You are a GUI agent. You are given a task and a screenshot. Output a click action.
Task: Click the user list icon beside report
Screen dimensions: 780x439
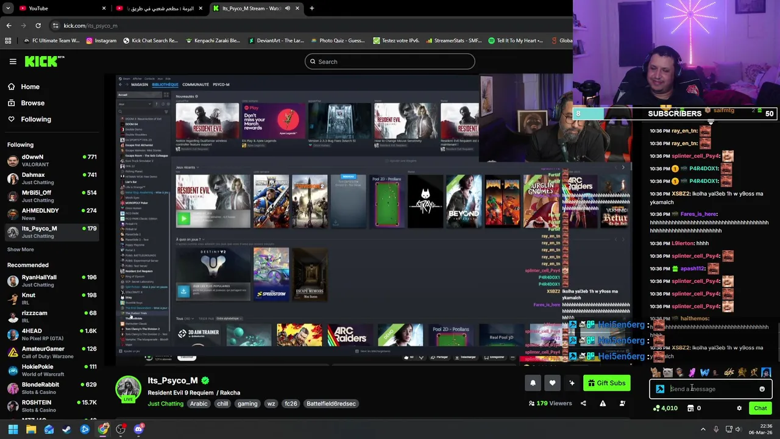[622, 403]
